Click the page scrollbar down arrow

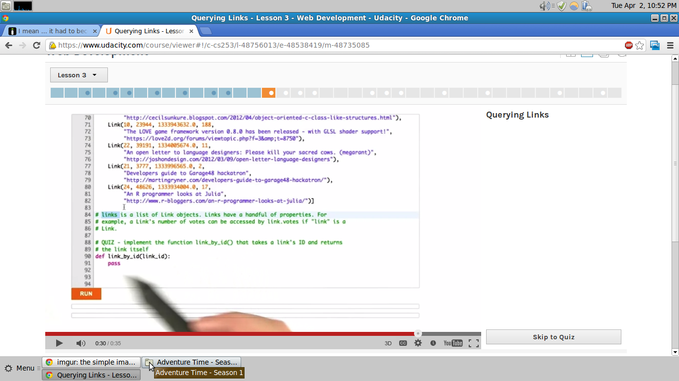[675, 352]
